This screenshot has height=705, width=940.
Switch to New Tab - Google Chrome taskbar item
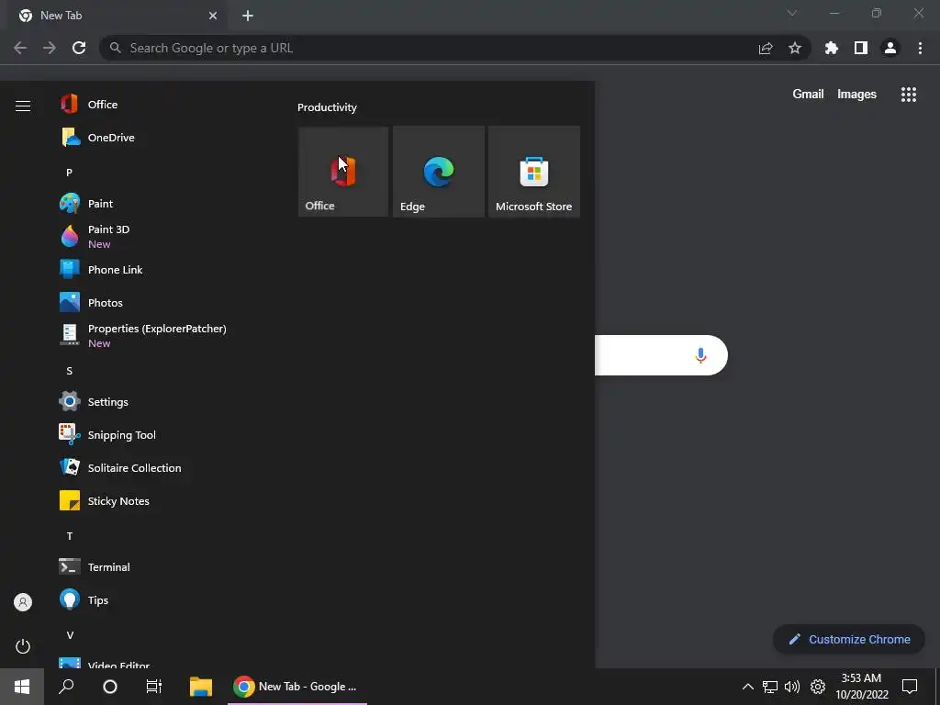297,687
